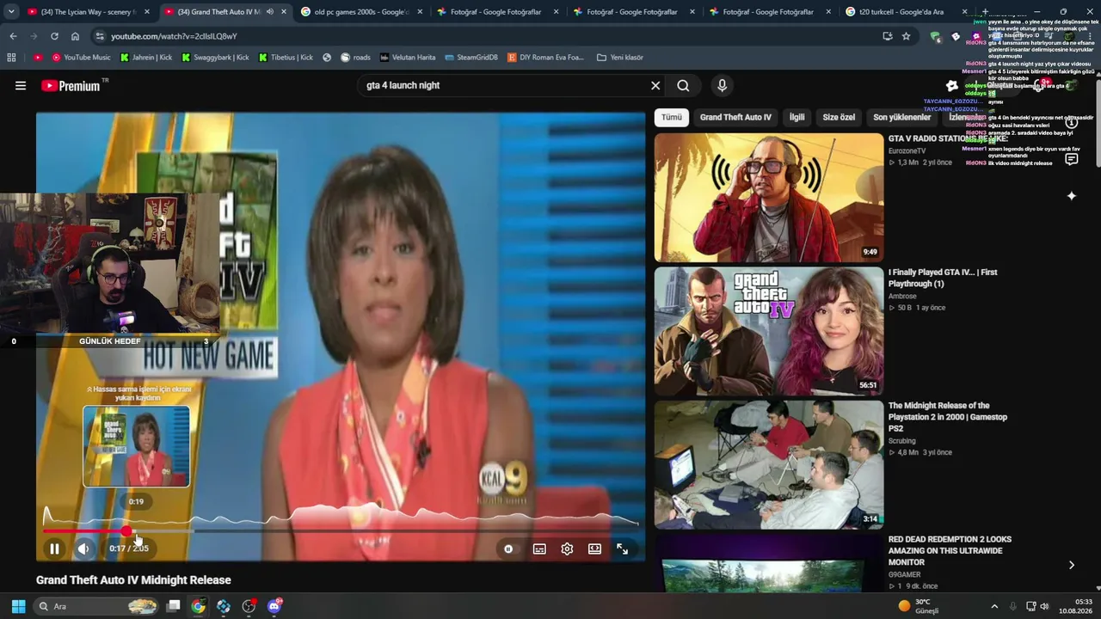The image size is (1101, 619).
Task: Open the 'Jahrein | Kick' bookmark
Action: click(x=145, y=58)
